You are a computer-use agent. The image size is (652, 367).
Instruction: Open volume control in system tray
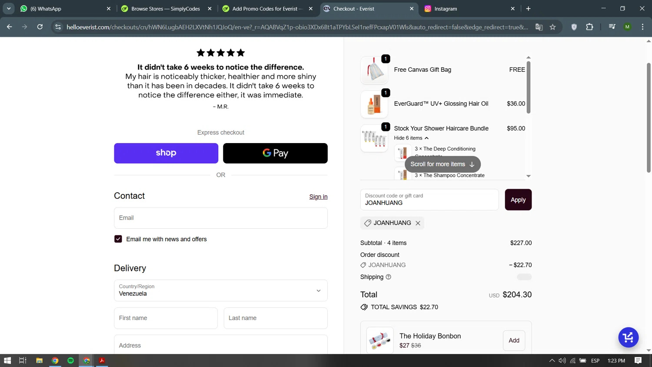pos(562,360)
